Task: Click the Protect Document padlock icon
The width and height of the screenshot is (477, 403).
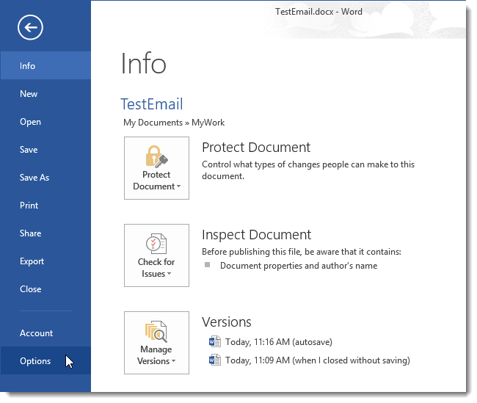Action: [x=156, y=156]
